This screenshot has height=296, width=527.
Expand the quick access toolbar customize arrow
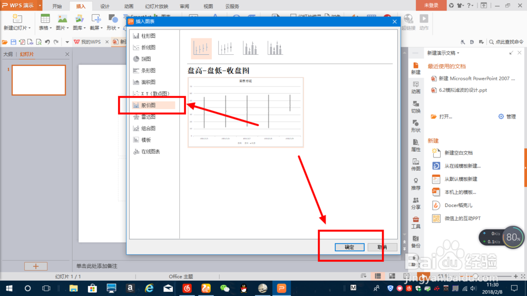click(67, 42)
